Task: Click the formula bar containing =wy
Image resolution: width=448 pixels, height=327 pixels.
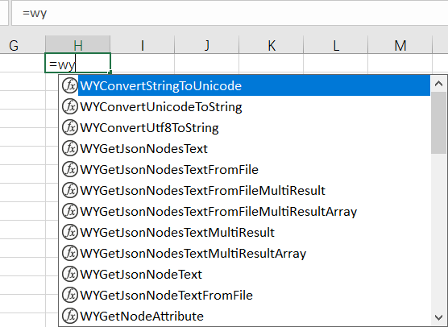Action: click(x=230, y=13)
